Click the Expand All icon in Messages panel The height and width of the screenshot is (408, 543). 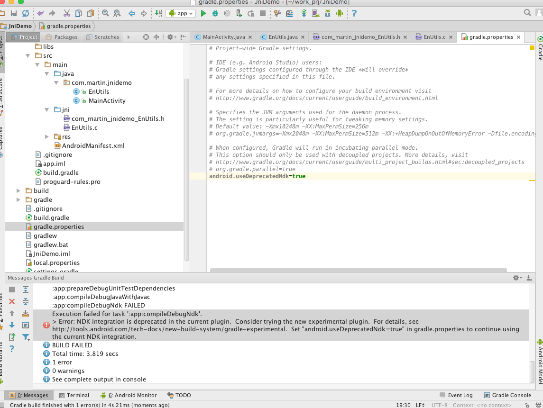point(26,290)
